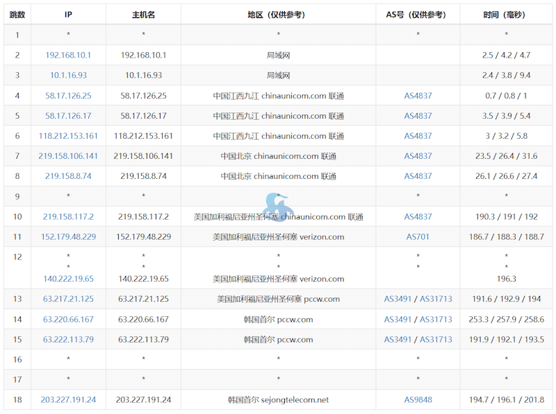Click the 跳数 column header
Screen dimensions: 556x414
pos(17,15)
